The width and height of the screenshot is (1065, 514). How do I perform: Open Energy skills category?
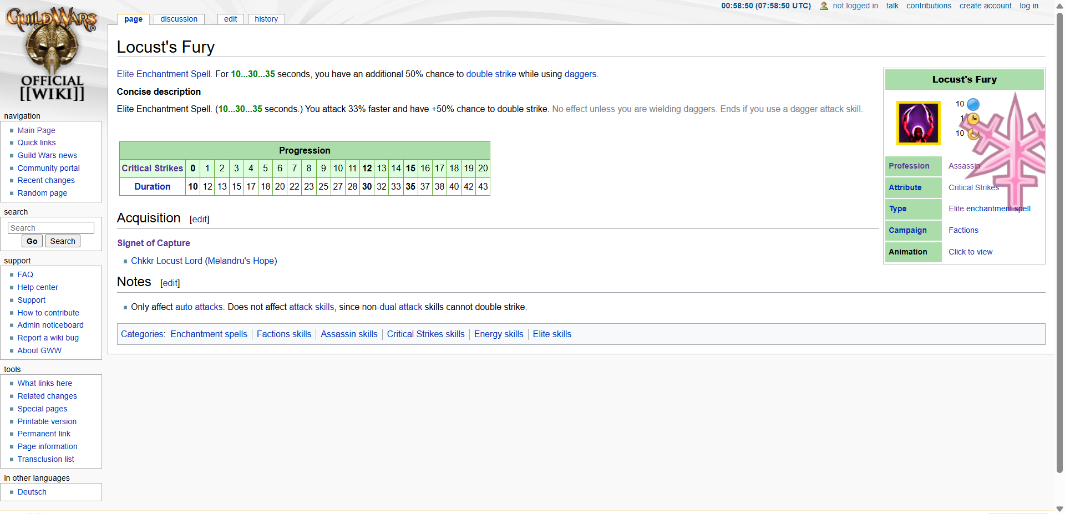(499, 334)
